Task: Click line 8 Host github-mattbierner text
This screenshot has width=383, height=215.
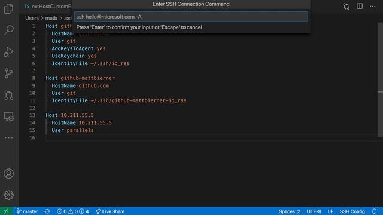Action: coord(80,78)
